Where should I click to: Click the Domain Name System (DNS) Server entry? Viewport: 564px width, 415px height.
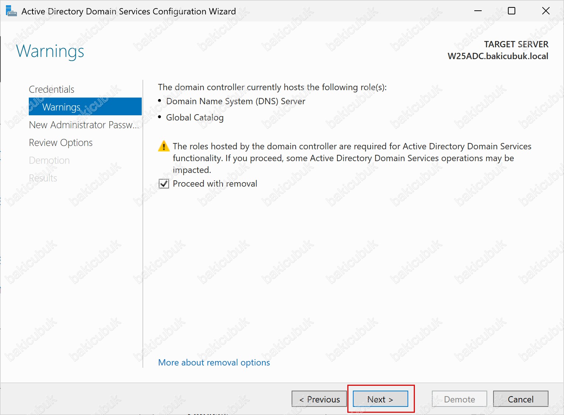click(x=235, y=101)
